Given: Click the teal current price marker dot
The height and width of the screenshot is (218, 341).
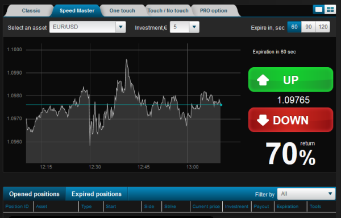Looking at the screenshot, I should point(221,105).
